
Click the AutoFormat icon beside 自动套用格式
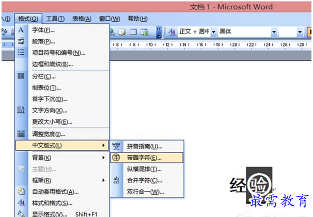tap(21, 191)
